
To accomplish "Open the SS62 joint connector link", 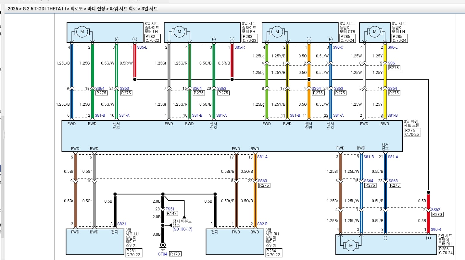I will [435, 210].
